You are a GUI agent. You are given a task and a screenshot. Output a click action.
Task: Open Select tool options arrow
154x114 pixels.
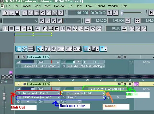(x=43, y=49)
